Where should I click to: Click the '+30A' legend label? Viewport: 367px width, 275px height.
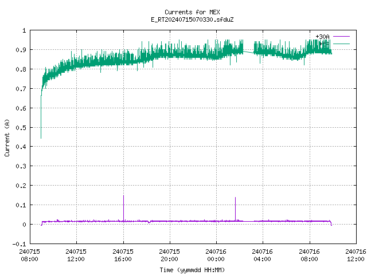point(322,37)
